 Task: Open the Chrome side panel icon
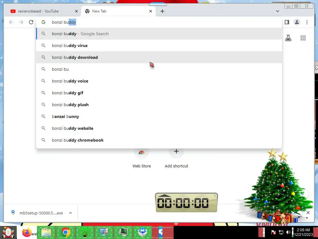pyautogui.click(x=287, y=22)
